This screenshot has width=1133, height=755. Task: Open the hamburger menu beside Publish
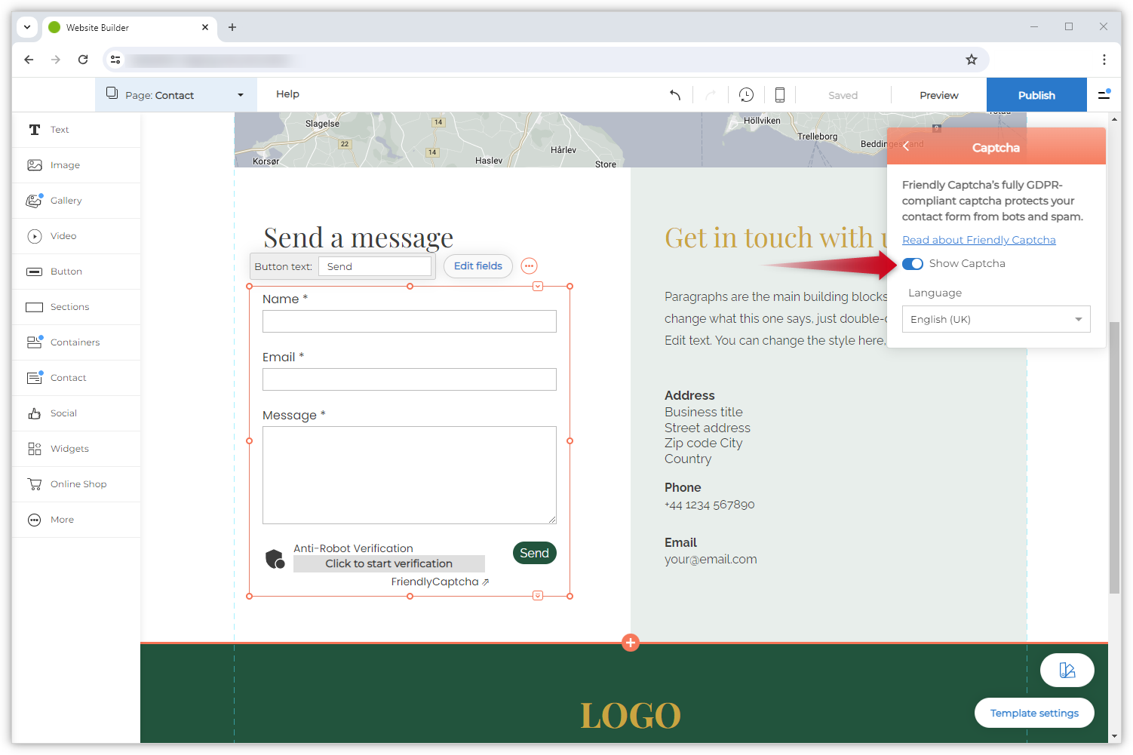(1104, 95)
